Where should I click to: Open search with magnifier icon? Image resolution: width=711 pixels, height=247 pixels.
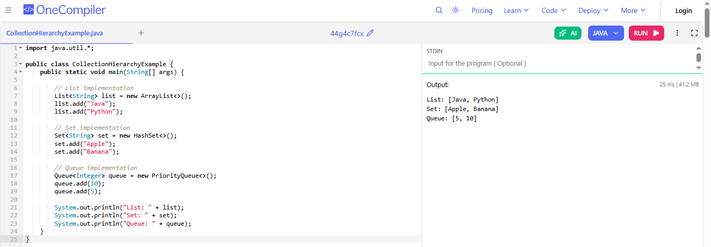coord(439,10)
